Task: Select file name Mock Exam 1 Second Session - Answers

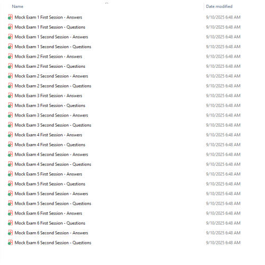Action: (x=51, y=37)
